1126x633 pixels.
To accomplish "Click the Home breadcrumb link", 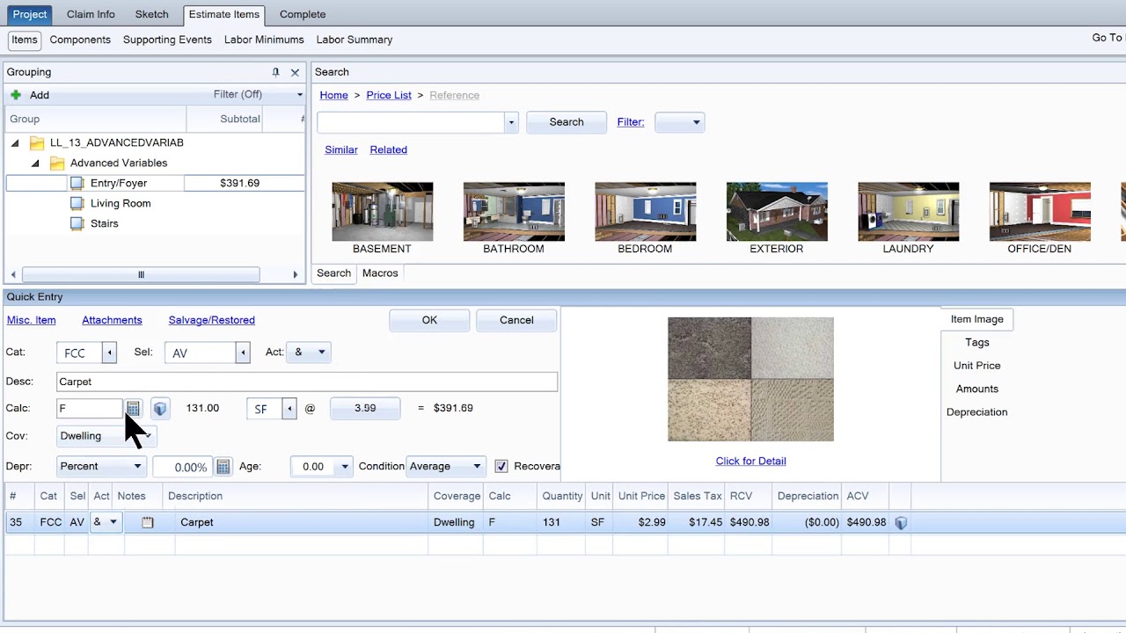I will click(x=334, y=95).
